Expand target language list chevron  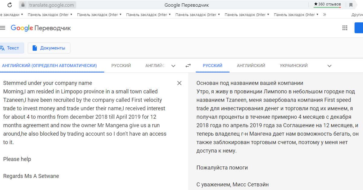click(x=329, y=66)
